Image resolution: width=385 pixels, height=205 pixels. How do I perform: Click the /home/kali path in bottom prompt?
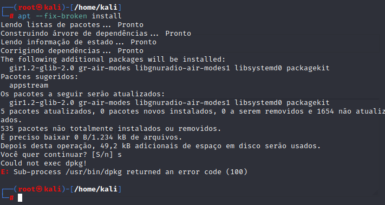[x=96, y=189]
